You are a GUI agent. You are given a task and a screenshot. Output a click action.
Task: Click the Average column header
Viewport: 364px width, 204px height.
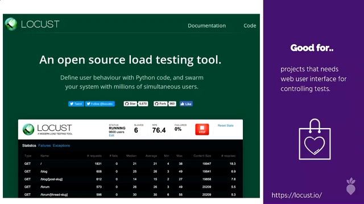click(x=151, y=156)
